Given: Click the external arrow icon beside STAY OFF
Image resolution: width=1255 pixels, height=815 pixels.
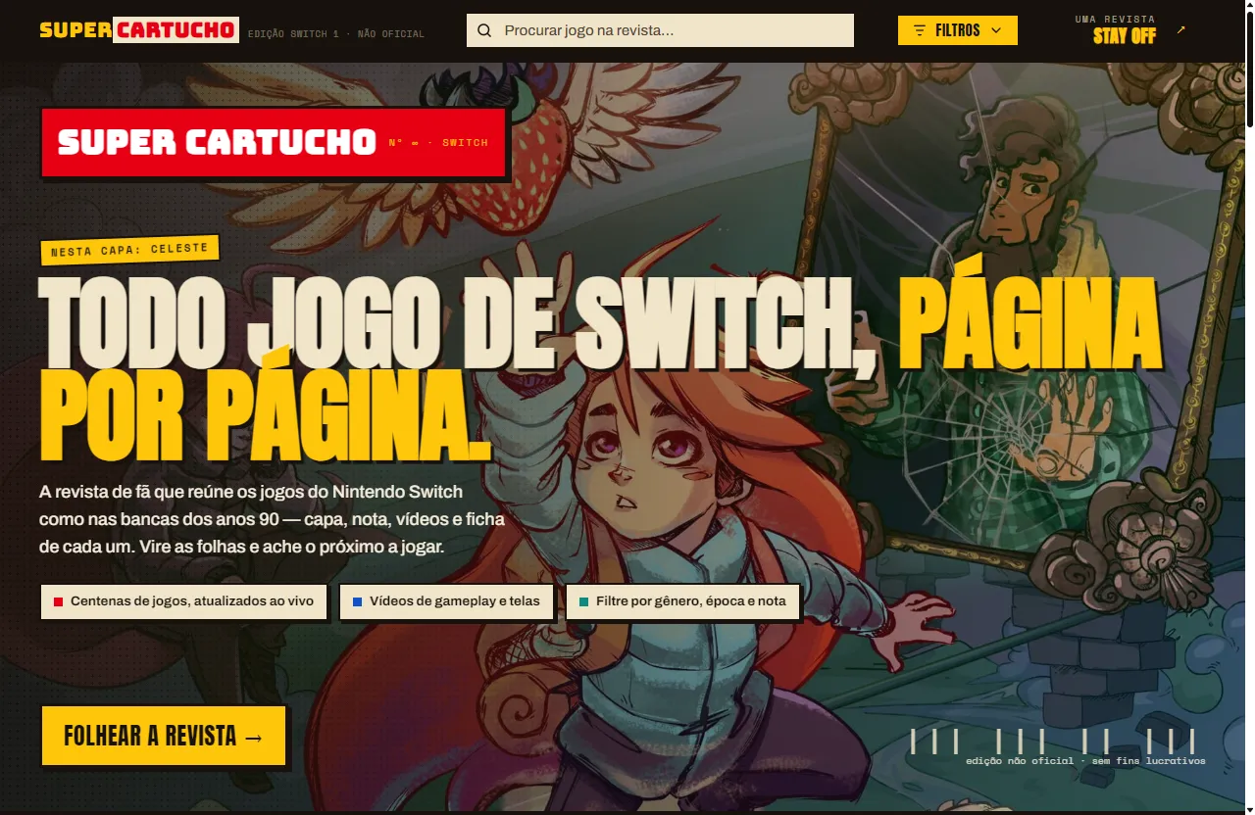Looking at the screenshot, I should [x=1180, y=29].
